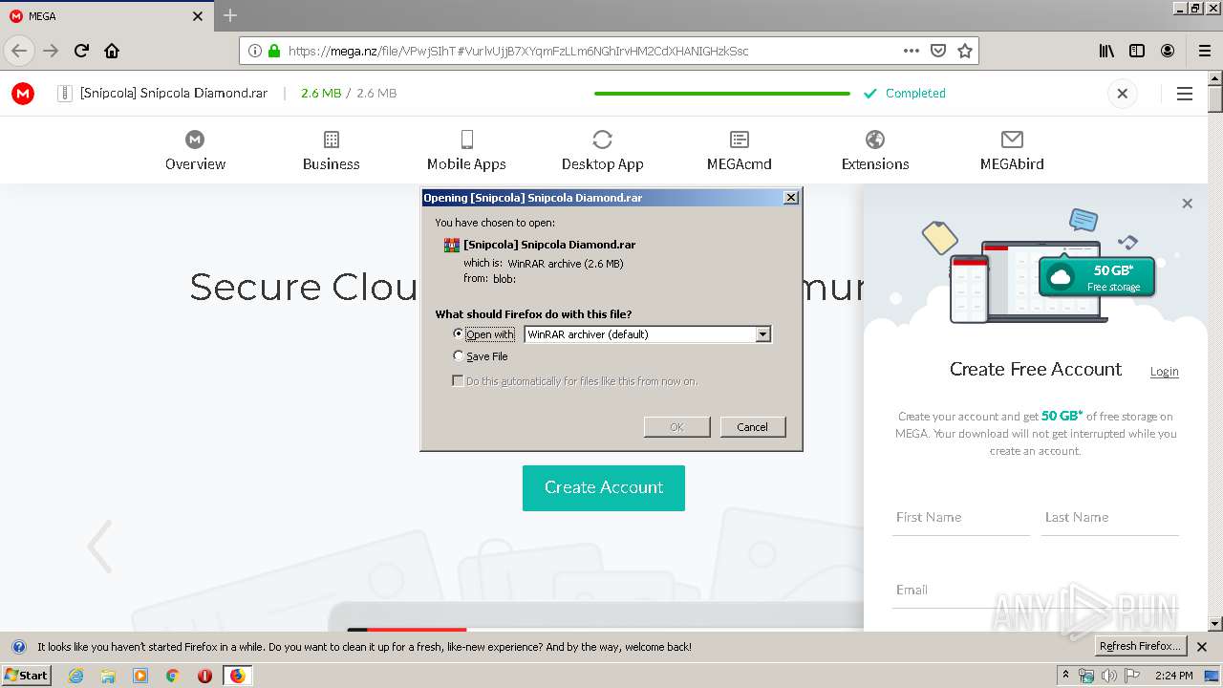Expand the WinRAR archiver application dropdown
The width and height of the screenshot is (1223, 688).
click(762, 334)
